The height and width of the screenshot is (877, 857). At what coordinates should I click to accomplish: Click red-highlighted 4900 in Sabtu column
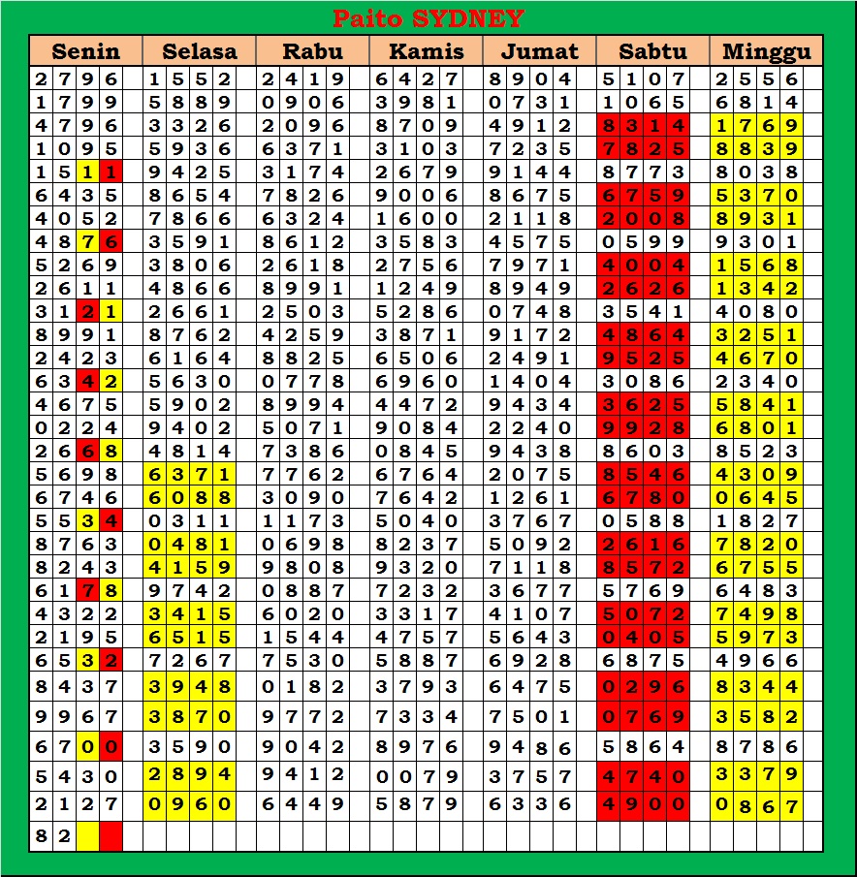point(644,804)
